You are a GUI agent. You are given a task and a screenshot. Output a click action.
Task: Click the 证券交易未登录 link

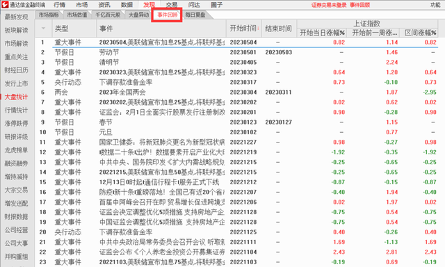(329, 5)
